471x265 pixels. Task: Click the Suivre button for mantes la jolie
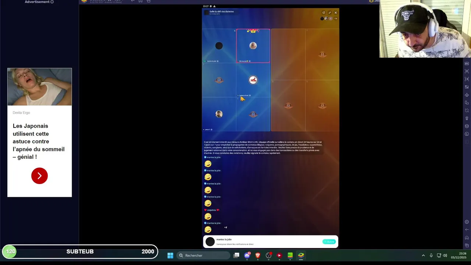329,241
